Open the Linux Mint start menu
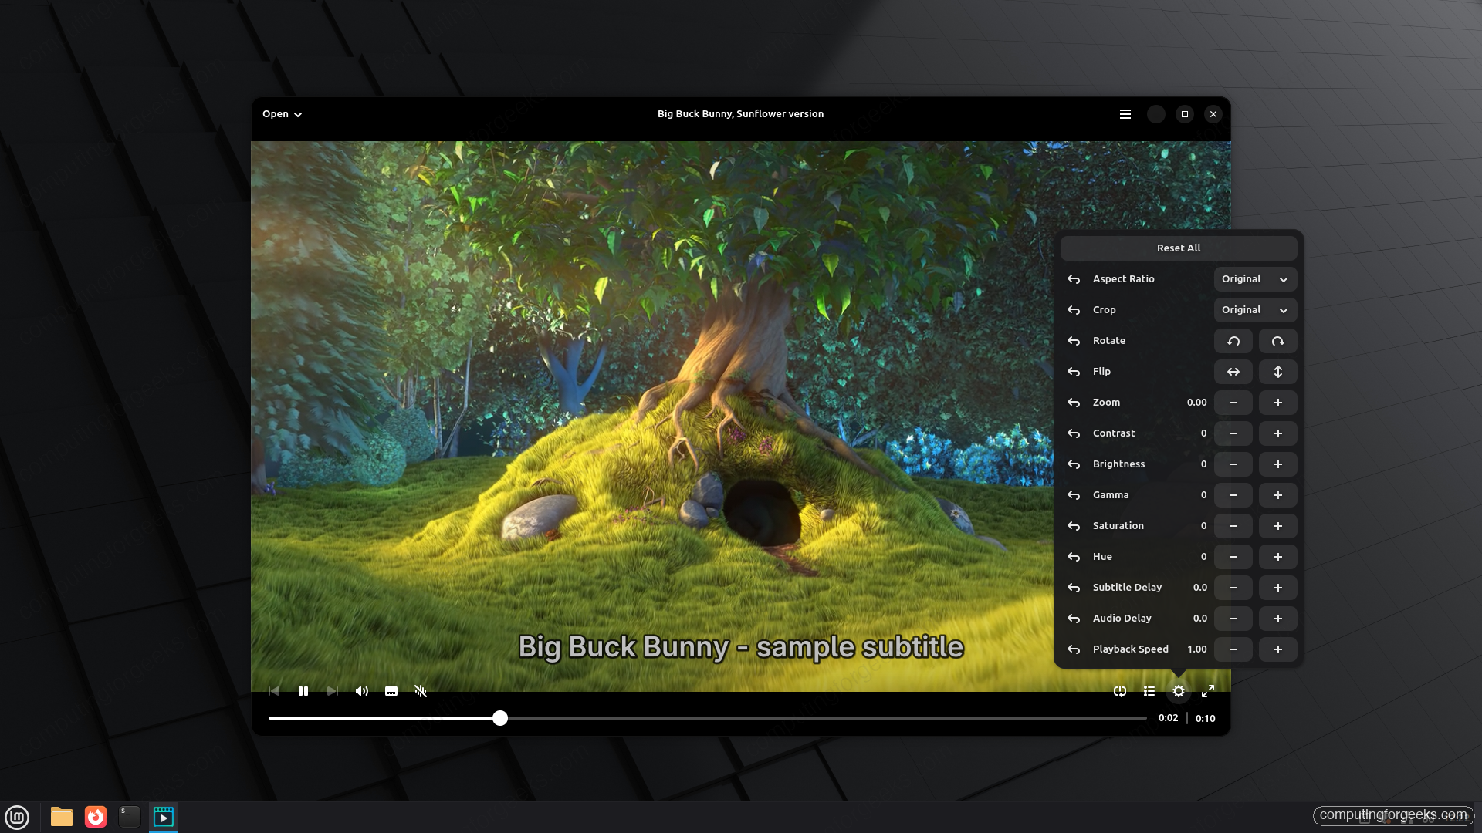 pos(17,817)
